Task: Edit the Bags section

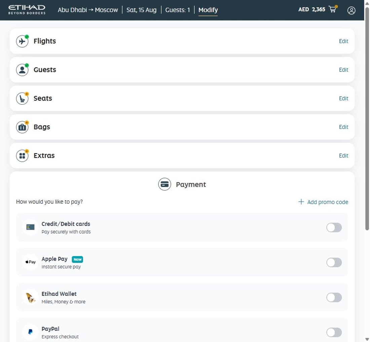Action: pyautogui.click(x=343, y=127)
